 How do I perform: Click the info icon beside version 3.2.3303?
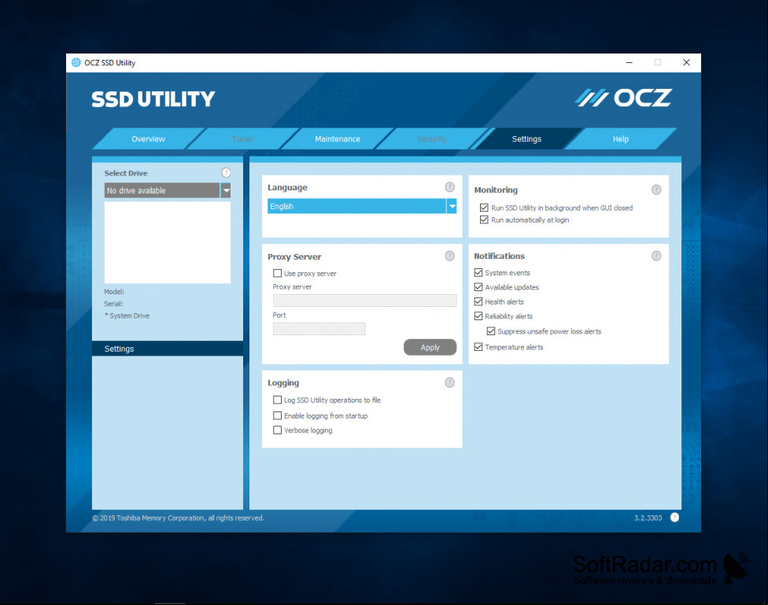click(x=674, y=518)
